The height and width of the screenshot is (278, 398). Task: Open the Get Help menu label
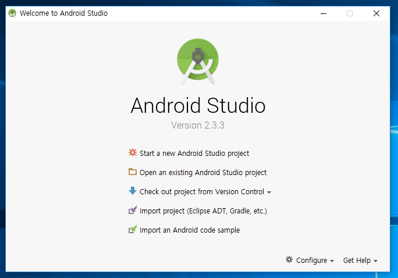(x=357, y=261)
